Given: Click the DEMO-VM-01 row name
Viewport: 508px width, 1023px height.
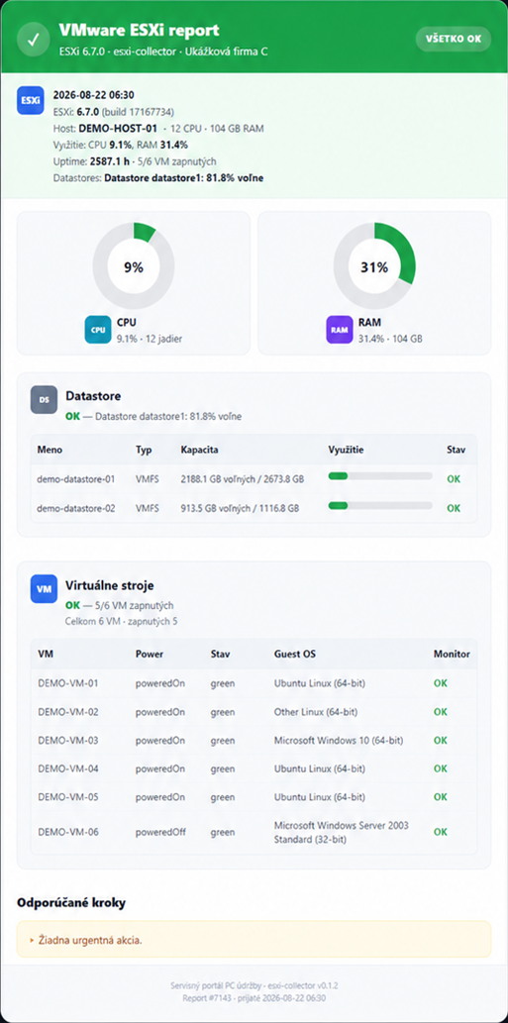Looking at the screenshot, I should (67, 683).
